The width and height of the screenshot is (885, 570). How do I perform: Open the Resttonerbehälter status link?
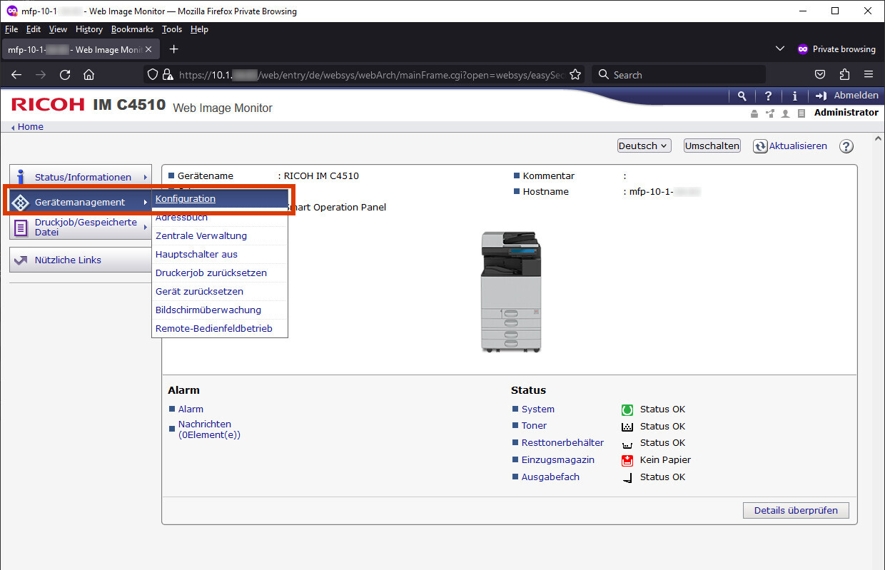[562, 442]
